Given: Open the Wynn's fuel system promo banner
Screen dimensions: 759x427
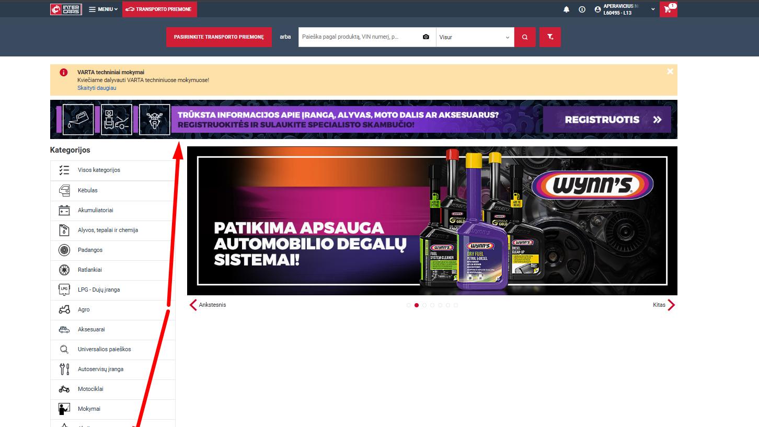Looking at the screenshot, I should tap(432, 221).
